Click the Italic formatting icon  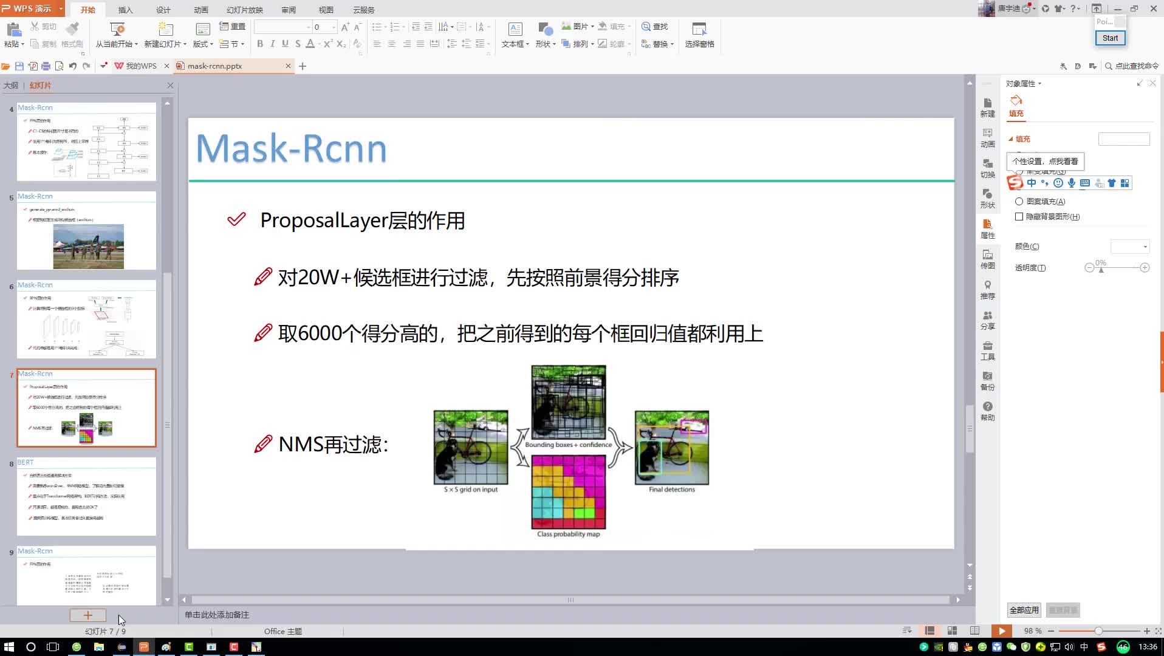click(272, 44)
